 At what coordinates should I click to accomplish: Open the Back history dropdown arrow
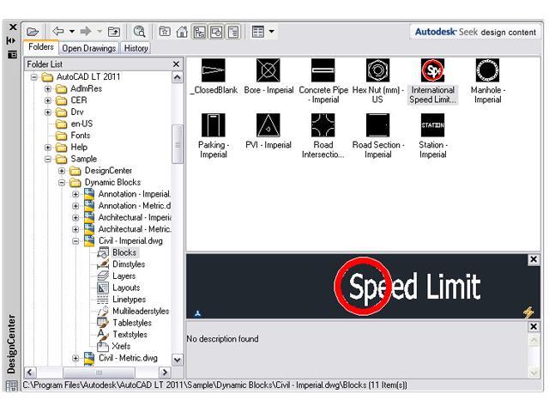(72, 32)
